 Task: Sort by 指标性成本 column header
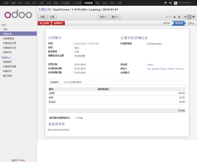coord(141,89)
